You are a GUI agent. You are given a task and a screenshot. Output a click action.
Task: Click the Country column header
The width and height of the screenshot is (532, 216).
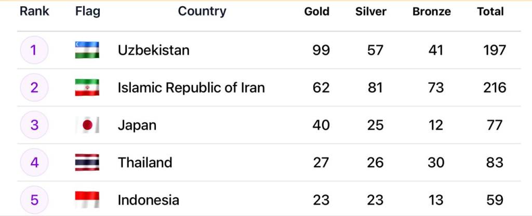click(202, 11)
